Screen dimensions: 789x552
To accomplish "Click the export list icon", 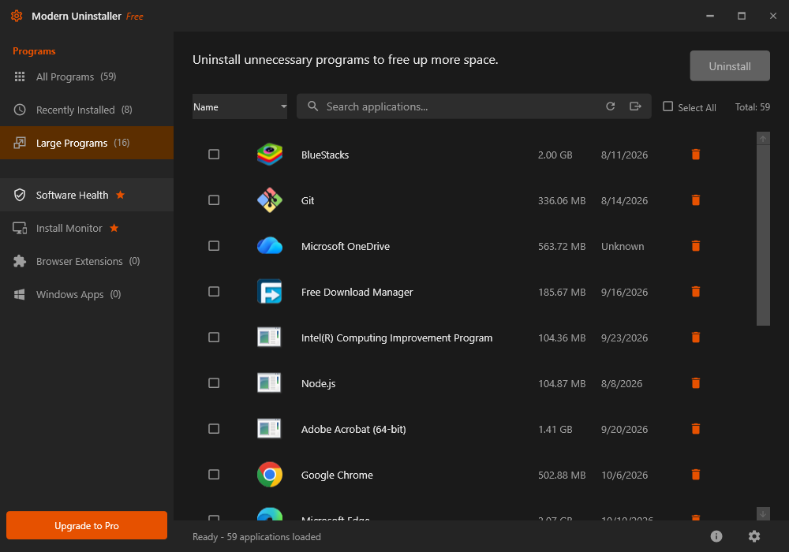I will click(x=635, y=106).
